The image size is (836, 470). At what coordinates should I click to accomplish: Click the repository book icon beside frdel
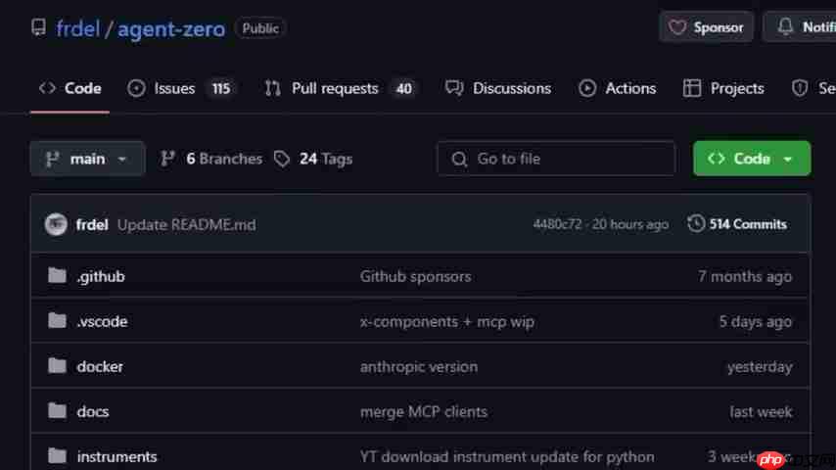[38, 27]
